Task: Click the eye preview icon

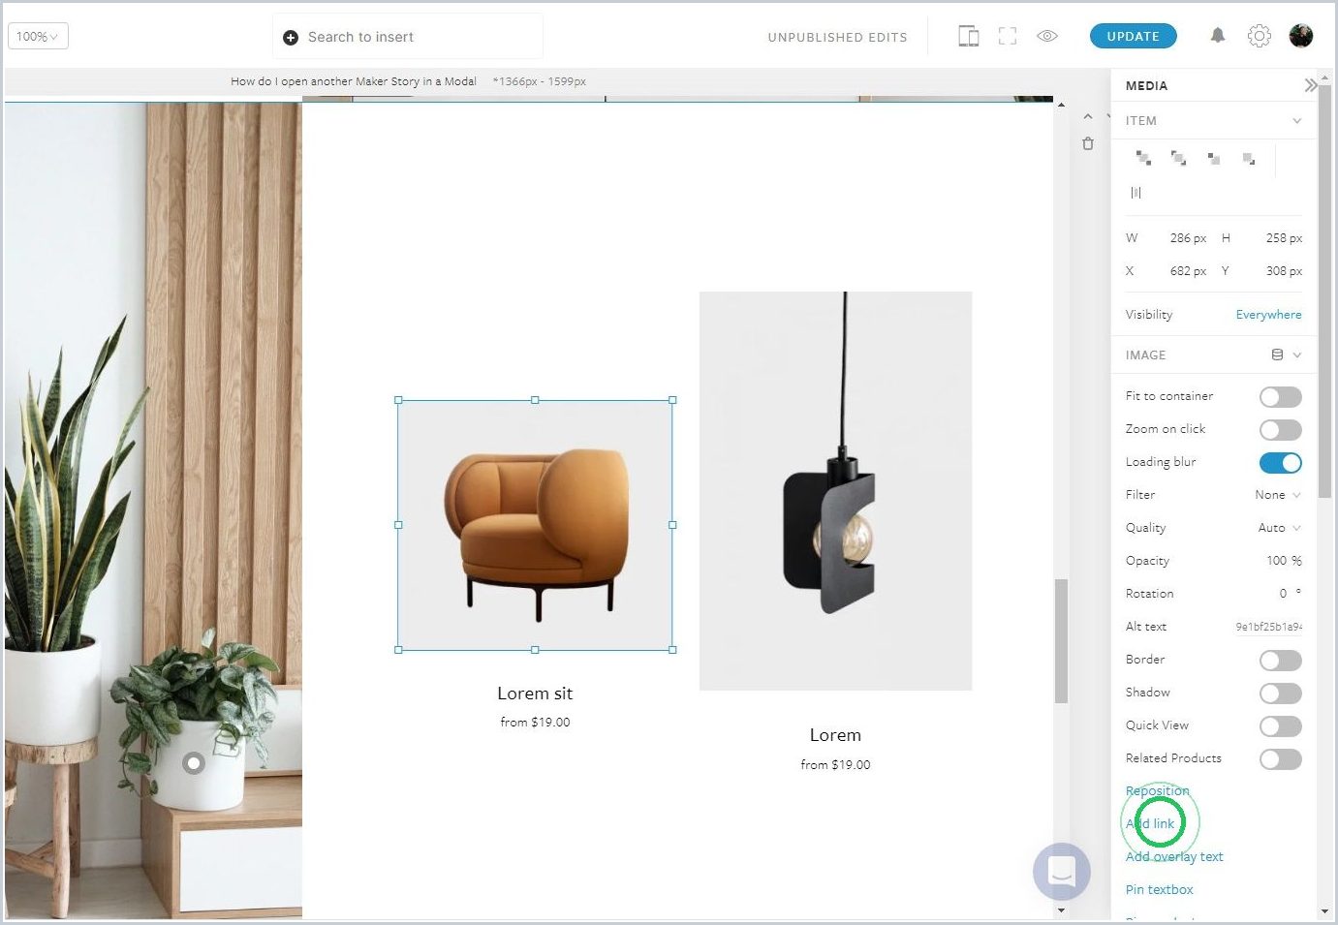Action: pos(1047,36)
